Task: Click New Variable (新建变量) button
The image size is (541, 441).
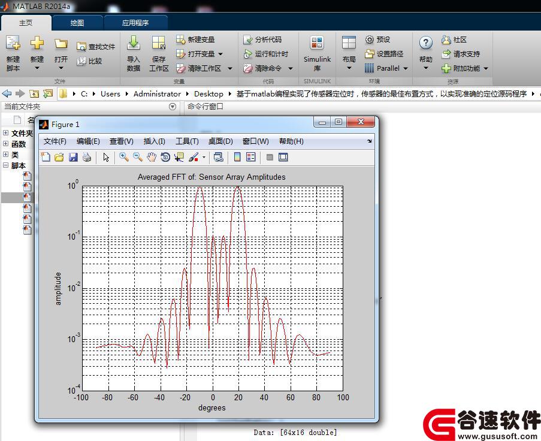Action: 196,40
